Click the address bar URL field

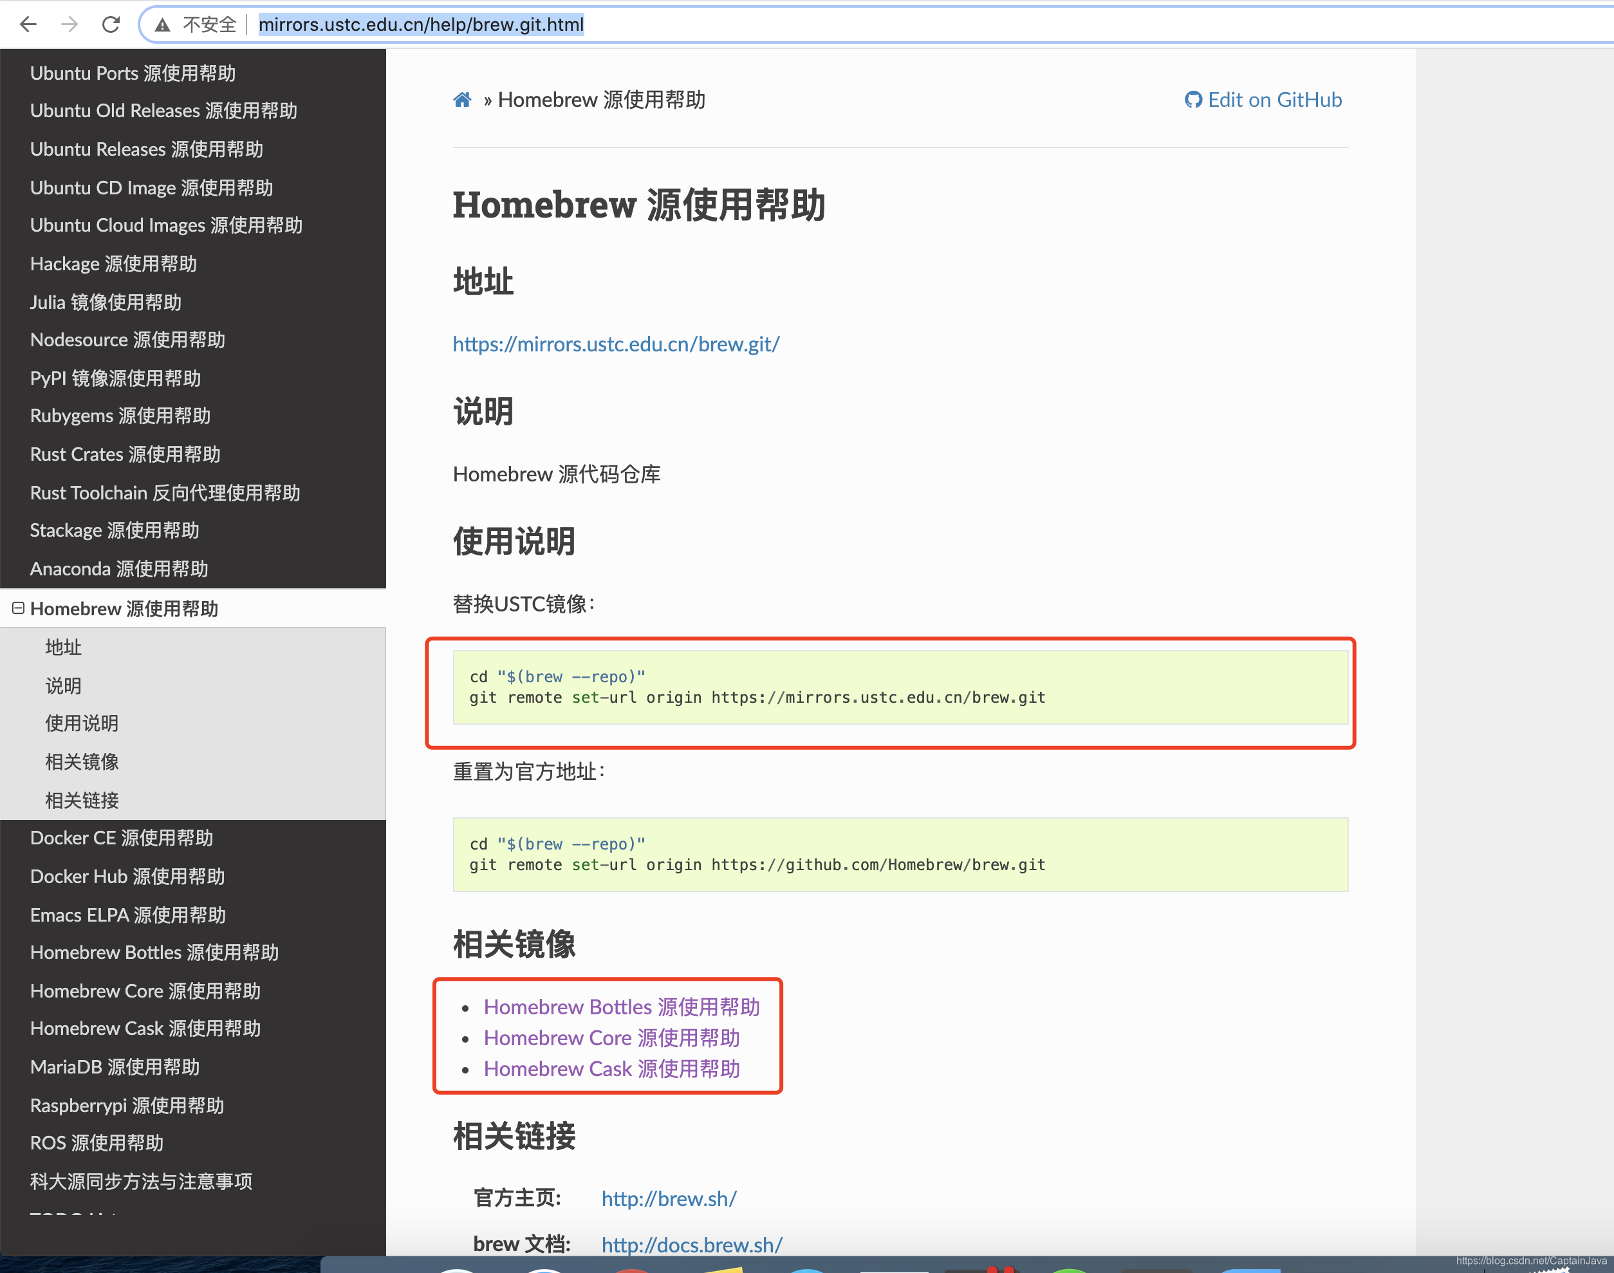tap(421, 24)
